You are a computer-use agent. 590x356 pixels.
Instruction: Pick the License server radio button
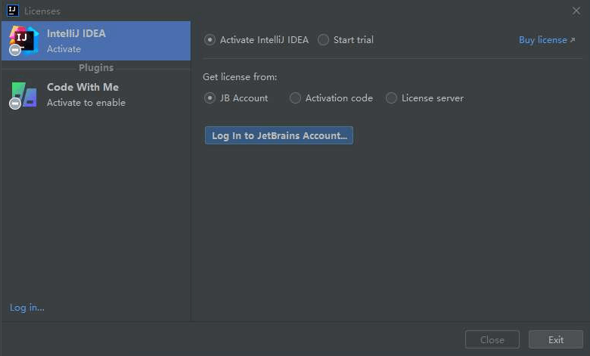391,98
